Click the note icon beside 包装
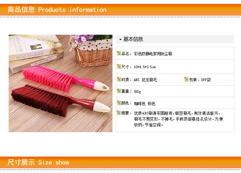The image size is (241, 173). [x=186, y=79]
